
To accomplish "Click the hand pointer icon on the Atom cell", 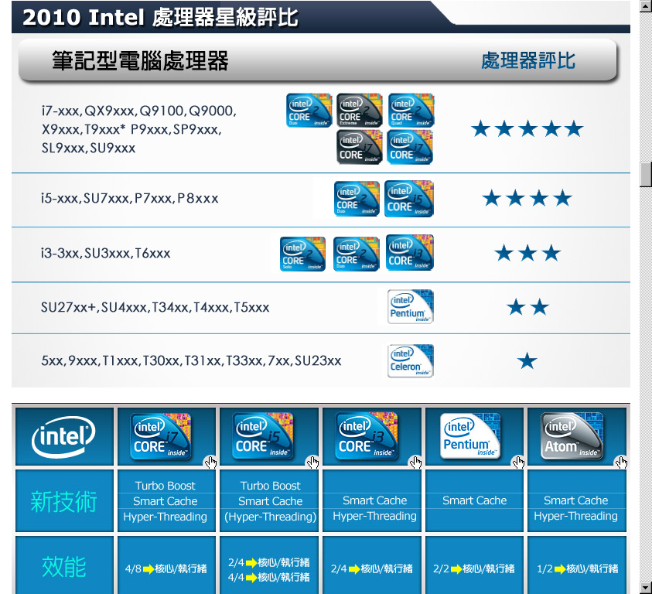I will click(x=621, y=463).
